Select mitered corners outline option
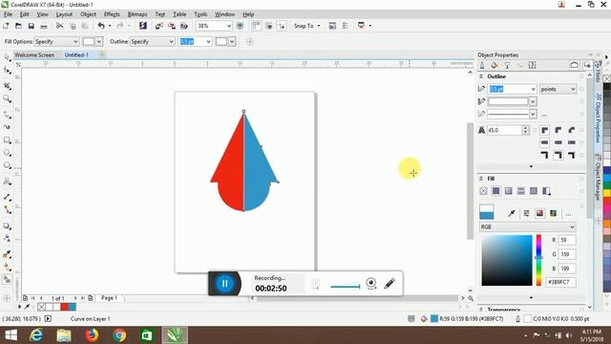 545,130
